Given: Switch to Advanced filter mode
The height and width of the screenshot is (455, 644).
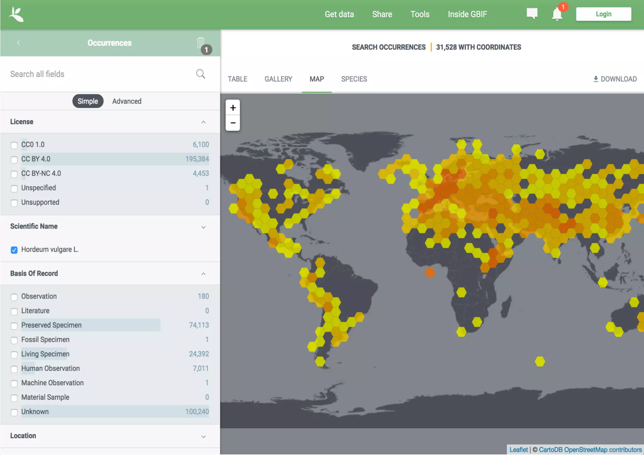Looking at the screenshot, I should point(127,101).
